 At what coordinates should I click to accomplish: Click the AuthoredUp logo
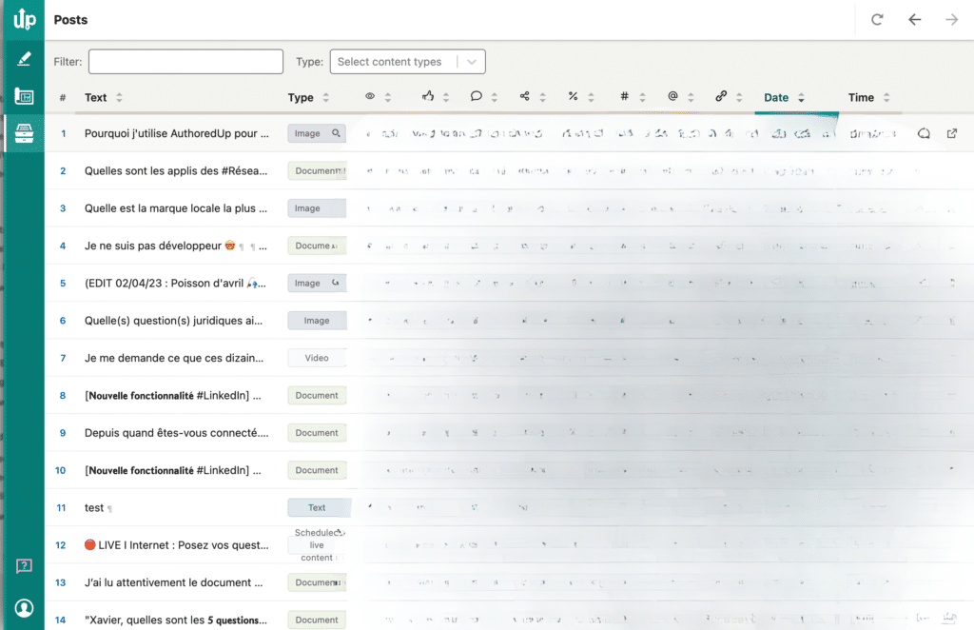click(x=24, y=19)
